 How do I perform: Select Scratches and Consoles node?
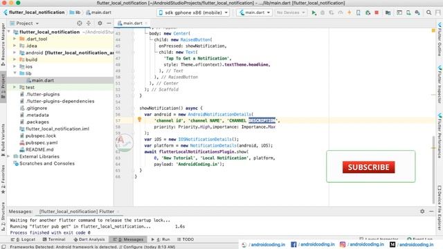click(47, 163)
